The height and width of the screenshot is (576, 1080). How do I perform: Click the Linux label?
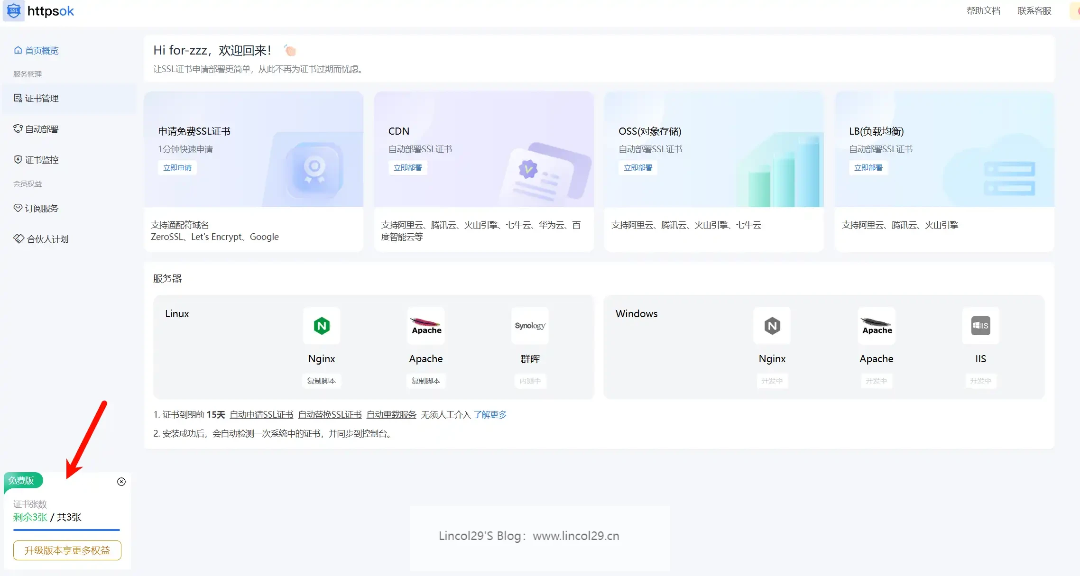177,314
